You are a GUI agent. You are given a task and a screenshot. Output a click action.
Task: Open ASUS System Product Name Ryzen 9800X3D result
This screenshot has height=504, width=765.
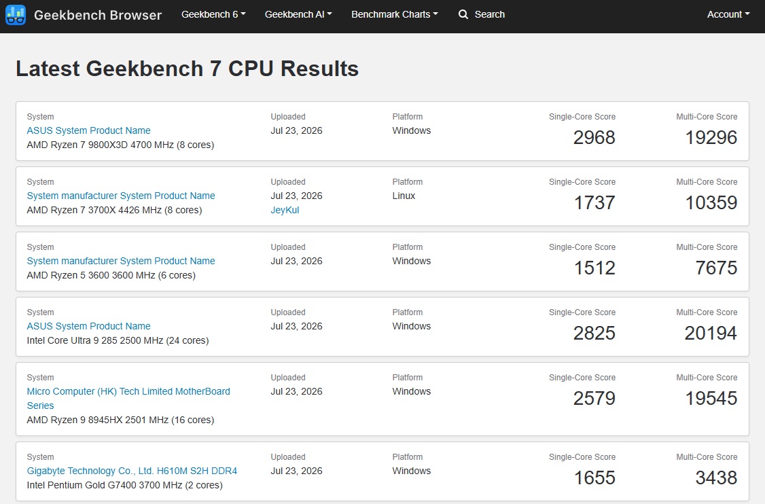tap(88, 130)
